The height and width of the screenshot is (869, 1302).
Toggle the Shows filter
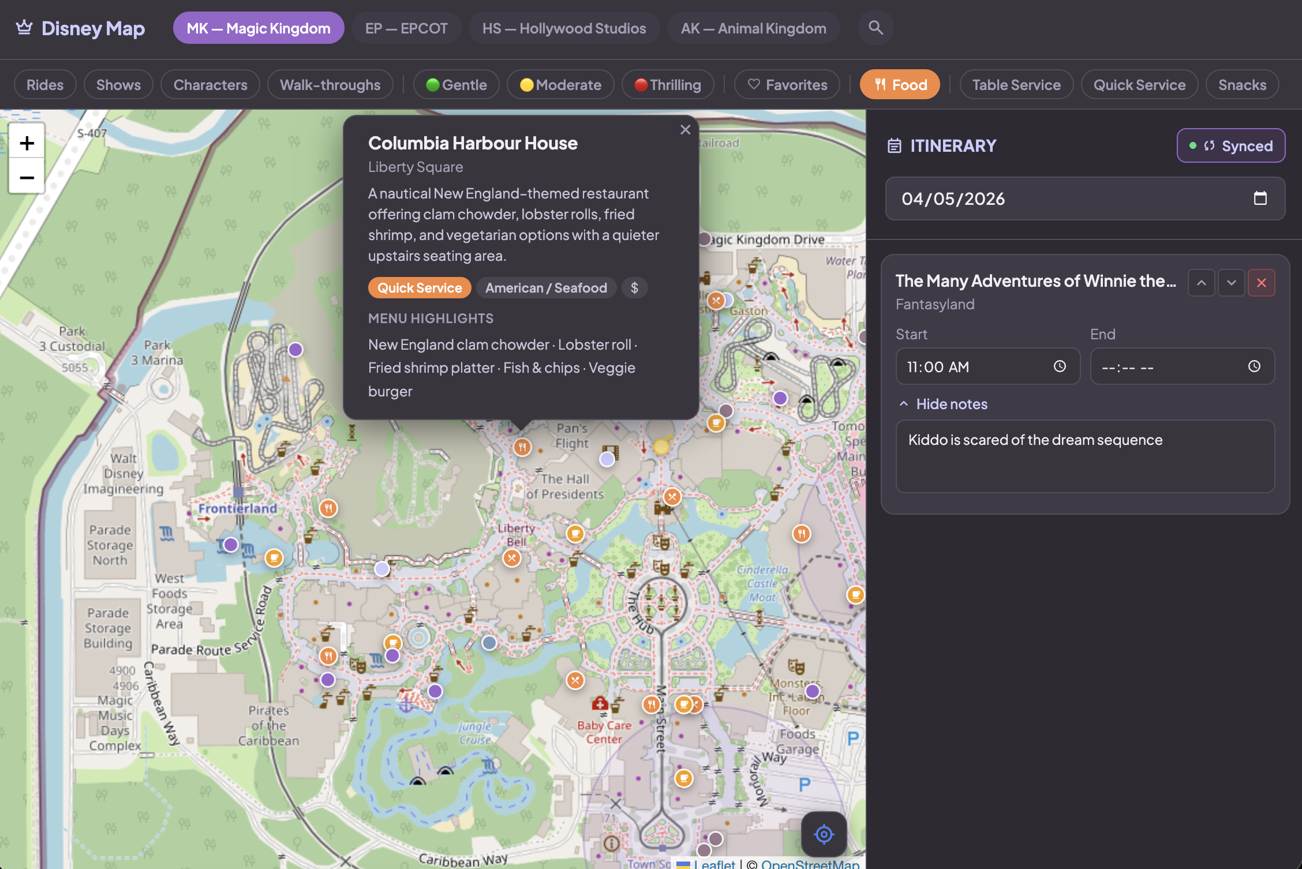[x=118, y=85]
